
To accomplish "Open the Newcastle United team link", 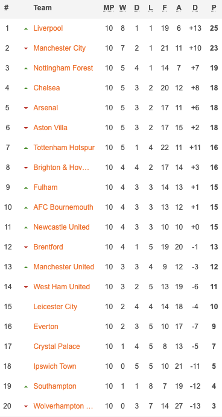I will (62, 227).
